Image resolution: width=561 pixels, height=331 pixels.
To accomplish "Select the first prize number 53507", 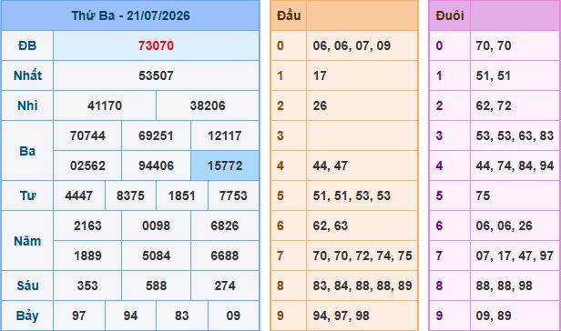I will point(156,75).
